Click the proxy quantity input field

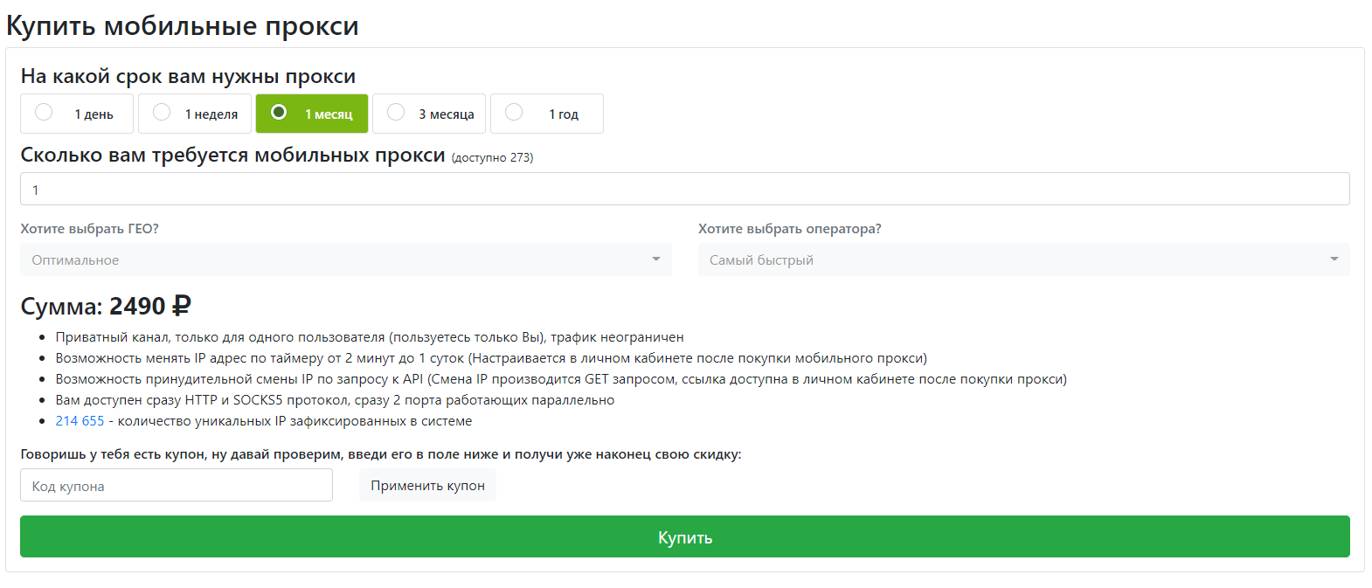(685, 189)
